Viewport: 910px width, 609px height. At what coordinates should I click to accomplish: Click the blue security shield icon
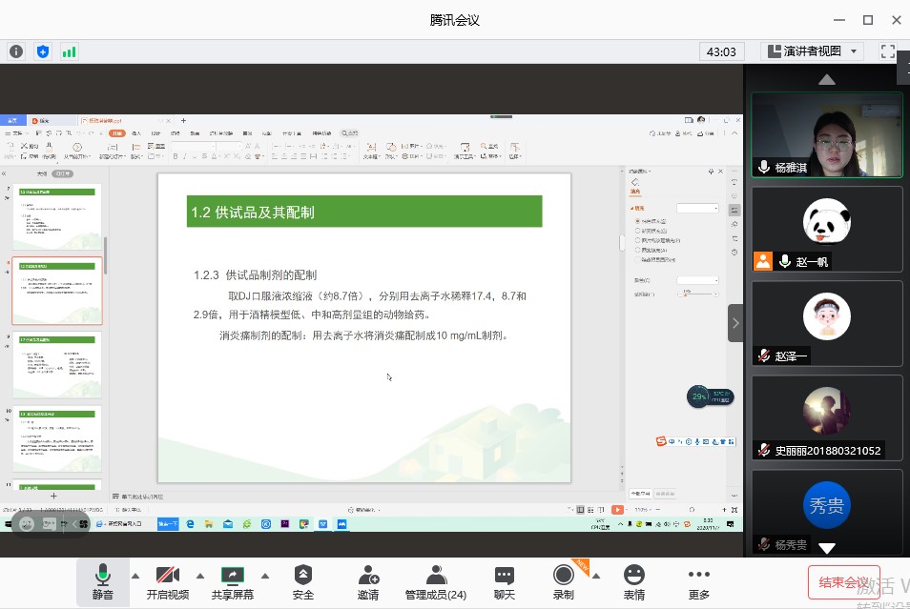pyautogui.click(x=42, y=51)
